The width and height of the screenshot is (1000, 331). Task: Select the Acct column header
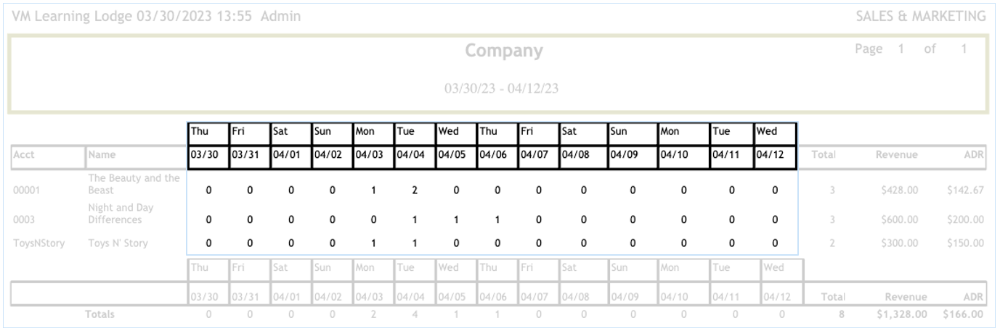click(x=24, y=154)
